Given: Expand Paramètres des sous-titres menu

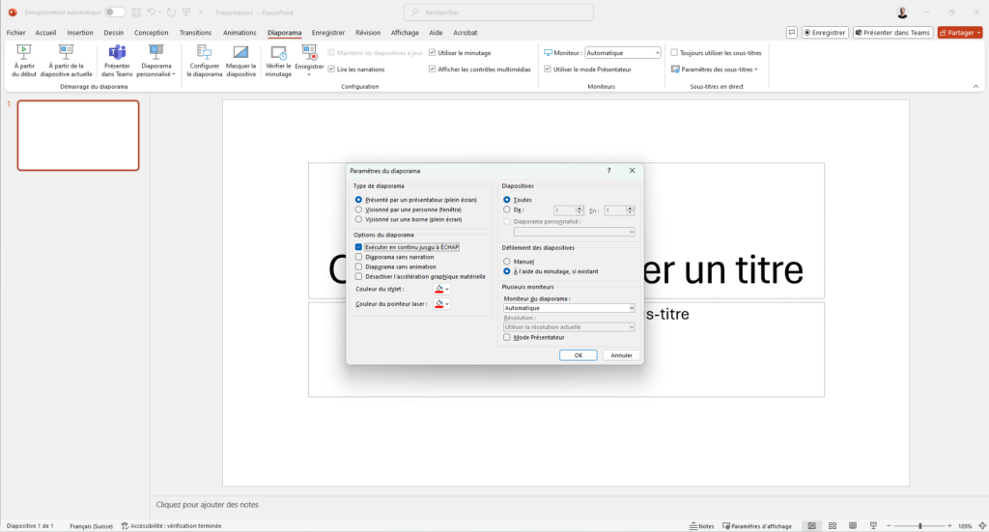Looking at the screenshot, I should [715, 70].
